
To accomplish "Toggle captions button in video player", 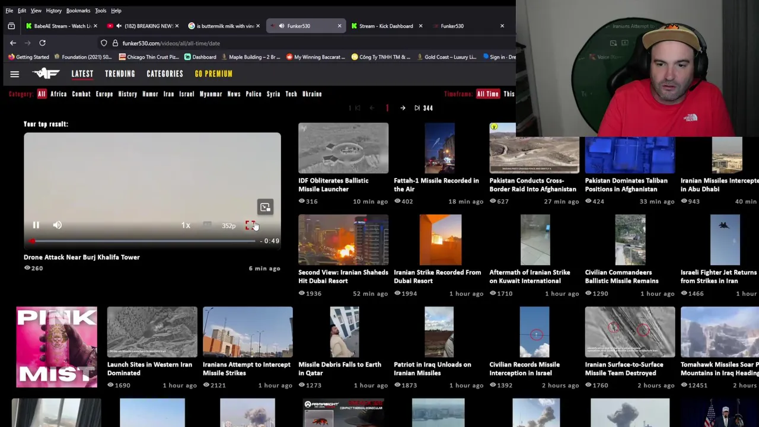I will coord(207,225).
